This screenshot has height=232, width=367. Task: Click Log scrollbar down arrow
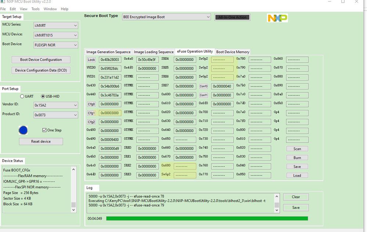coord(277,210)
